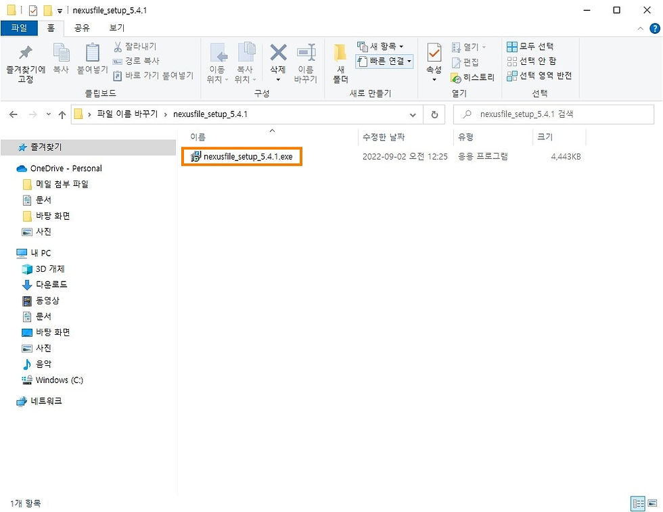
Task: Switch to Home (홈) tab
Action: [51, 28]
